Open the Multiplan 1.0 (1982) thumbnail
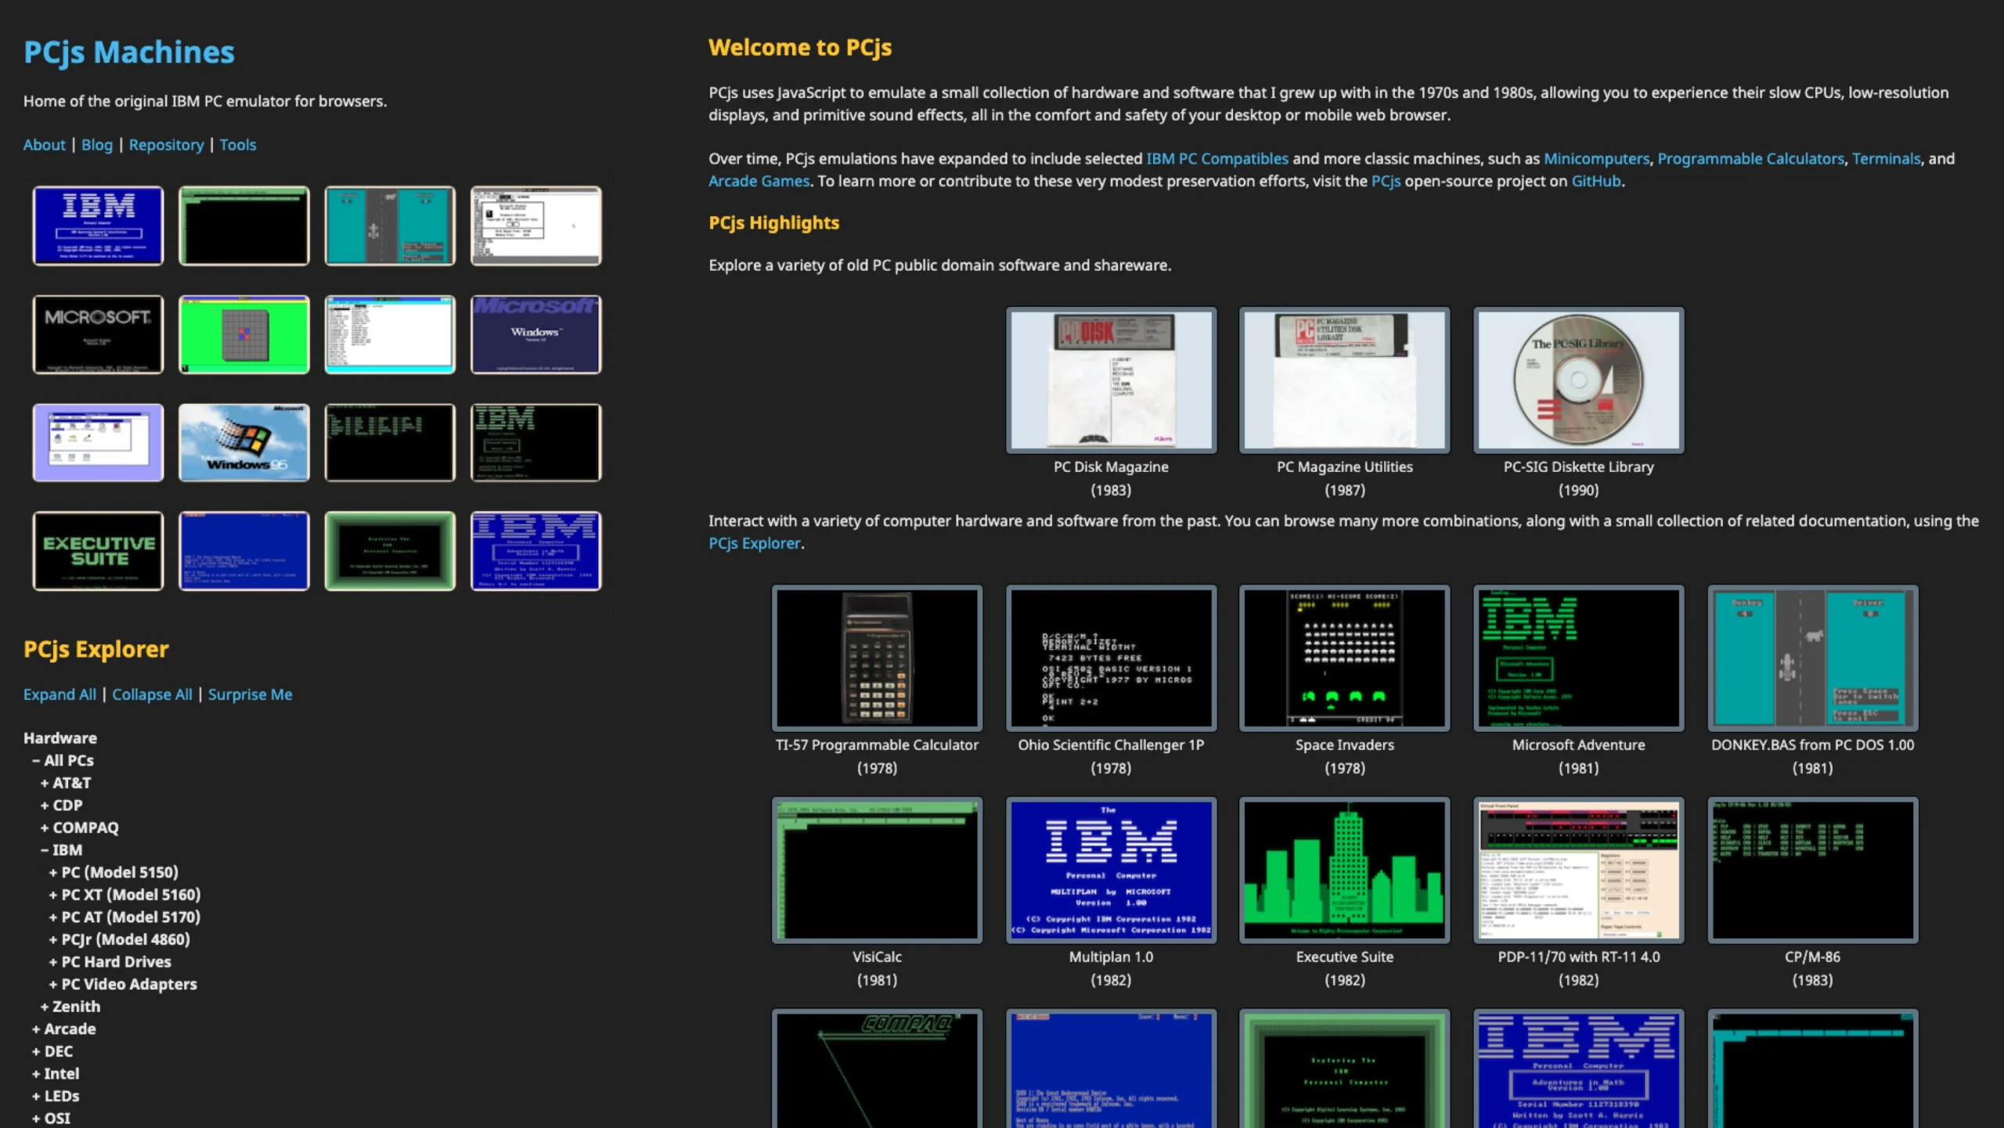The image size is (2004, 1128). tap(1111, 870)
